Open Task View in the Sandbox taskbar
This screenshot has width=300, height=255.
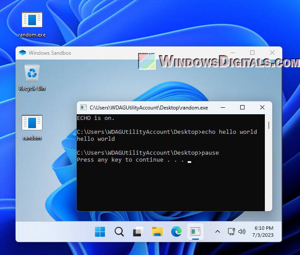point(138,232)
